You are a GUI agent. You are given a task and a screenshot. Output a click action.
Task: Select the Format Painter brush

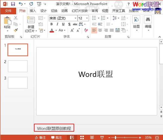coord(16,30)
